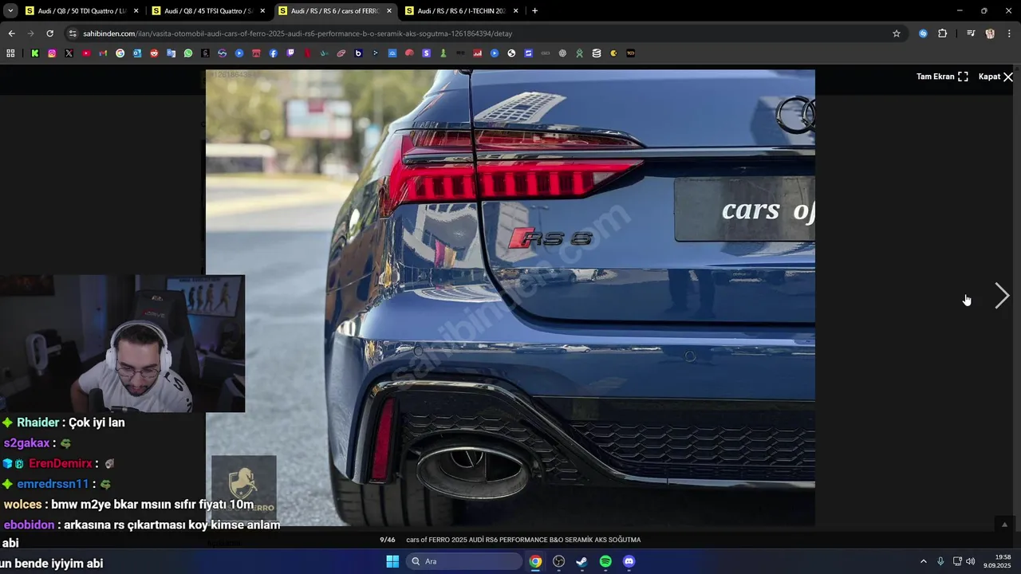This screenshot has height=574, width=1021.
Task: Click chat username EredDemirx
Action: point(61,463)
